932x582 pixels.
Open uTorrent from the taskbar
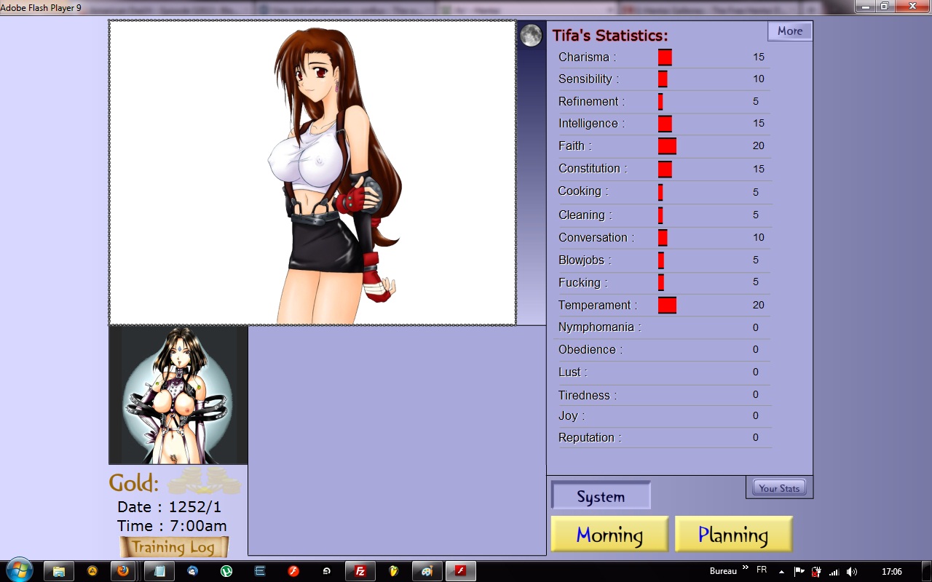point(226,571)
